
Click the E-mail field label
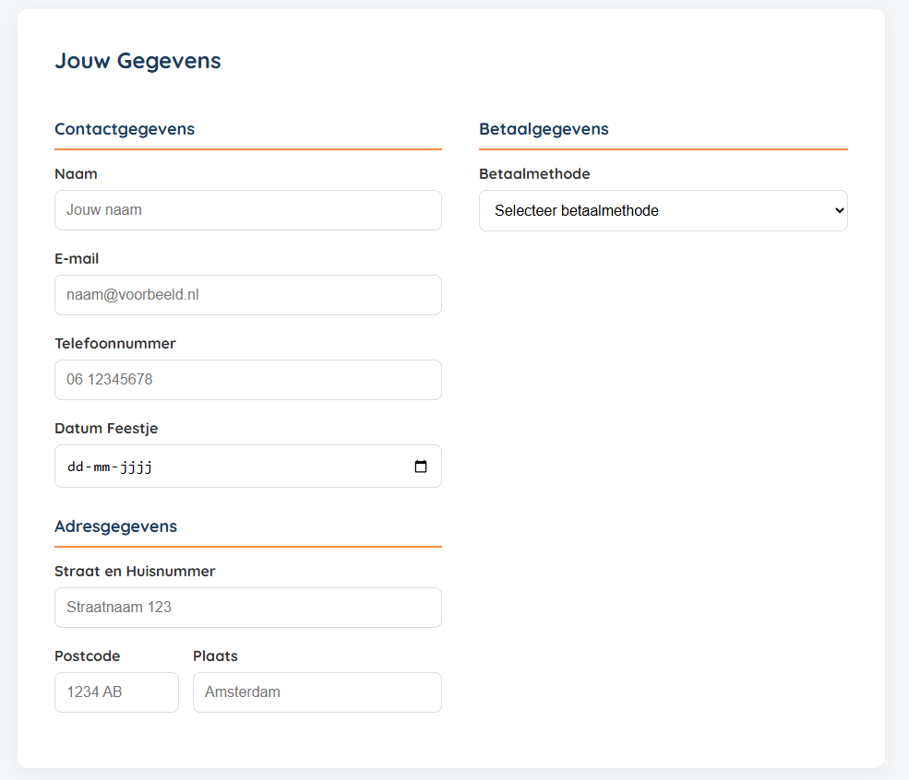click(x=77, y=259)
